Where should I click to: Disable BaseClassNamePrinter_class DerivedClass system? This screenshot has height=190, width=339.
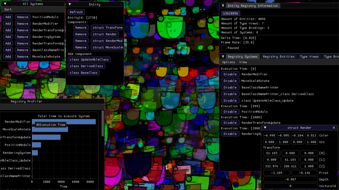pos(230,94)
